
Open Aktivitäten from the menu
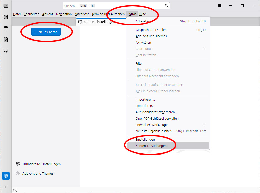click(168, 43)
